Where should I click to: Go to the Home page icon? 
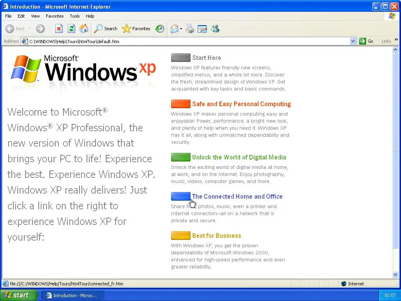click(84, 29)
